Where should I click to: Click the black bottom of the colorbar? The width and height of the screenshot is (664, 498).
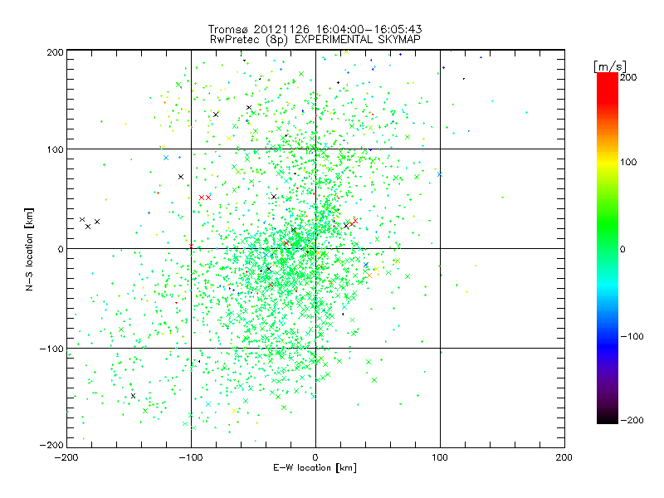point(608,419)
